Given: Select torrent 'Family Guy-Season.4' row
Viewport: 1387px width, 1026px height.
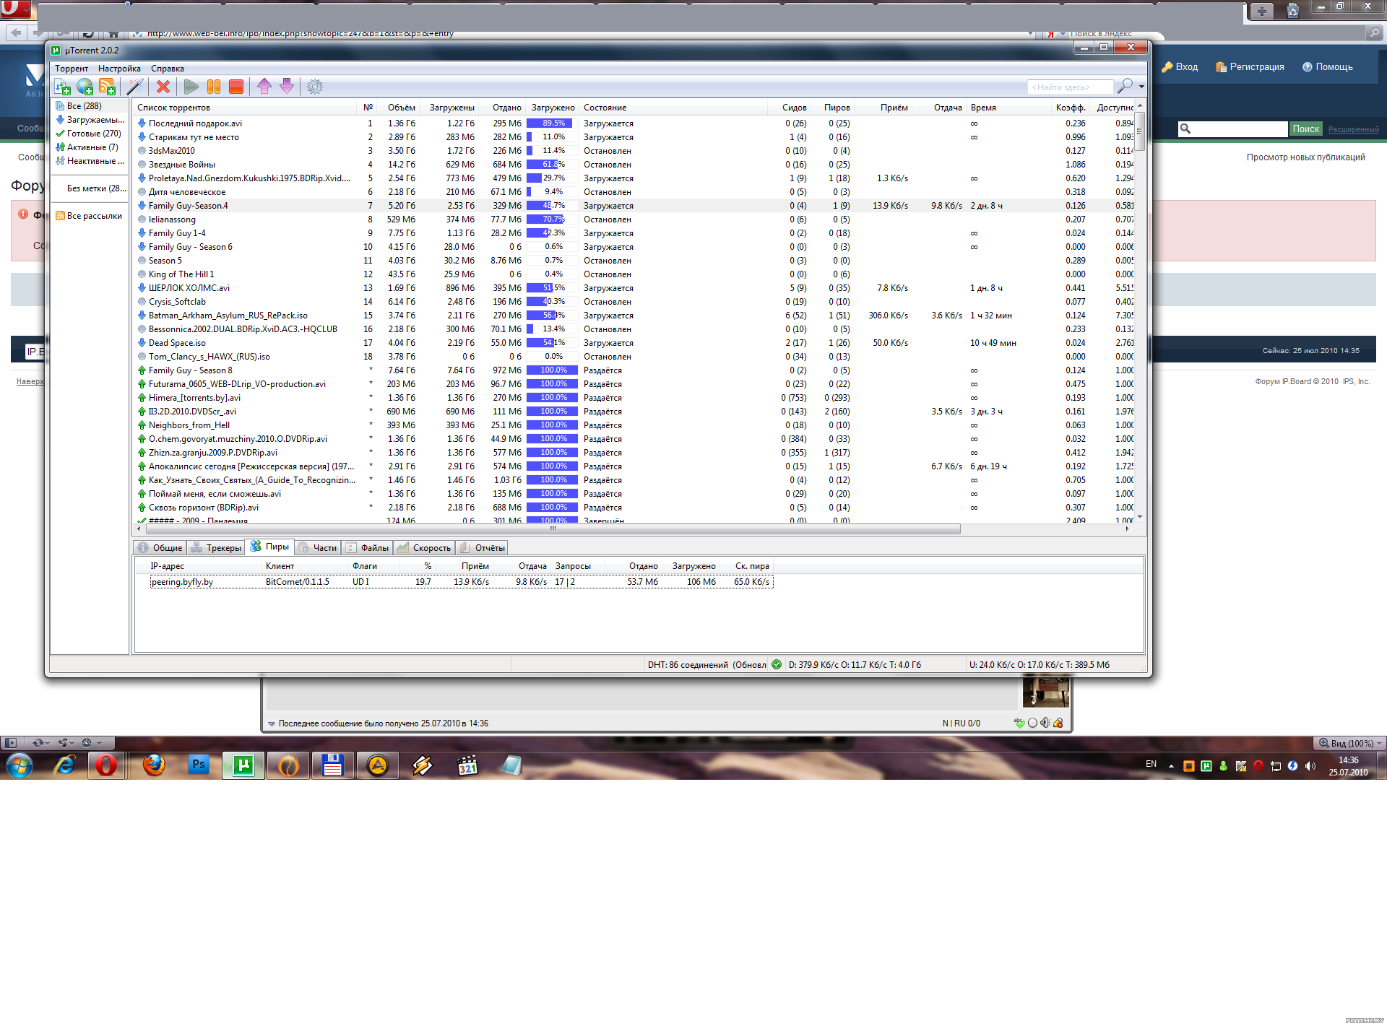Looking at the screenshot, I should click(634, 206).
